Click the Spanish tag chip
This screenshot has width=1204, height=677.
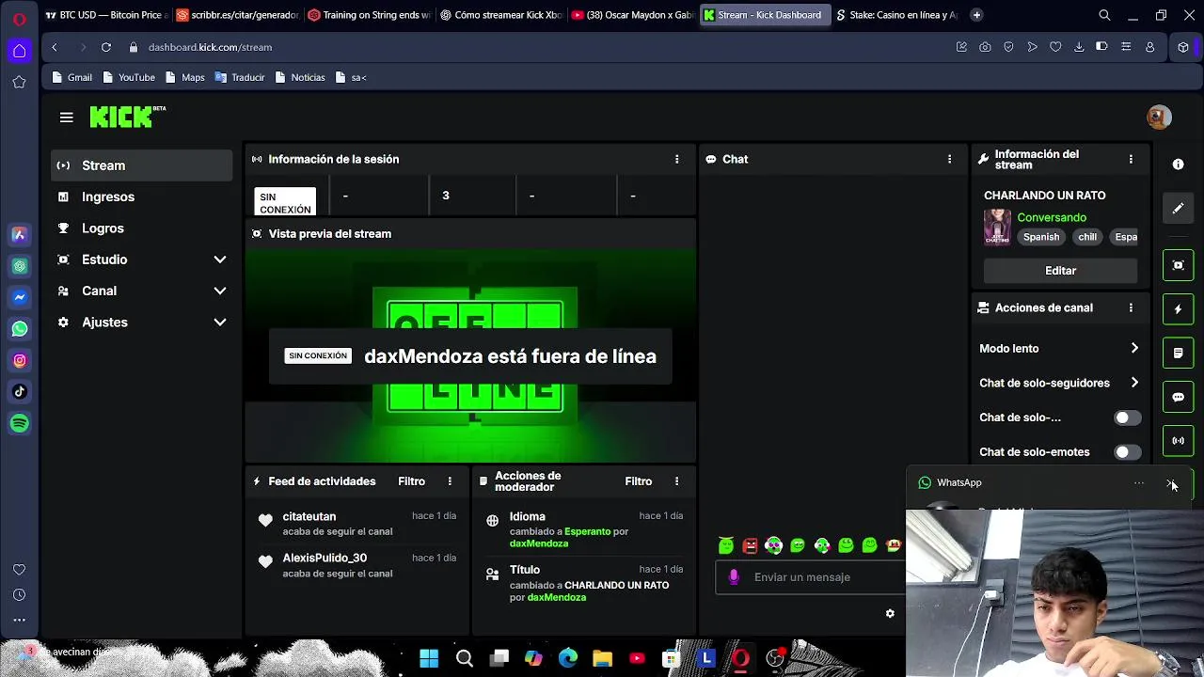(1040, 237)
